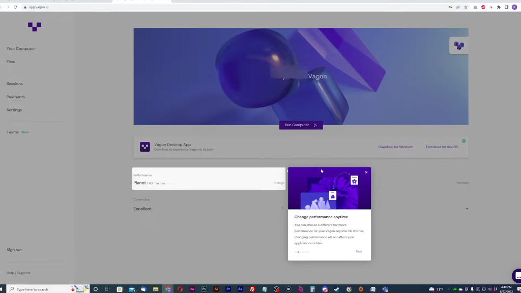Launch Microsoft Store from taskbar
521x293 pixels.
click(x=120, y=289)
